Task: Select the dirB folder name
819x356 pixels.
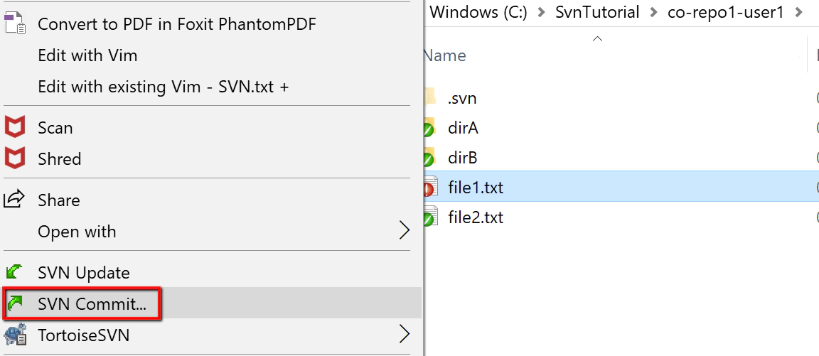Action: tap(463, 158)
